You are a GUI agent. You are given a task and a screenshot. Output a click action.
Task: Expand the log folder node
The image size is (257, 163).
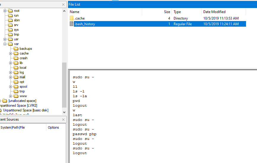tap(11, 72)
